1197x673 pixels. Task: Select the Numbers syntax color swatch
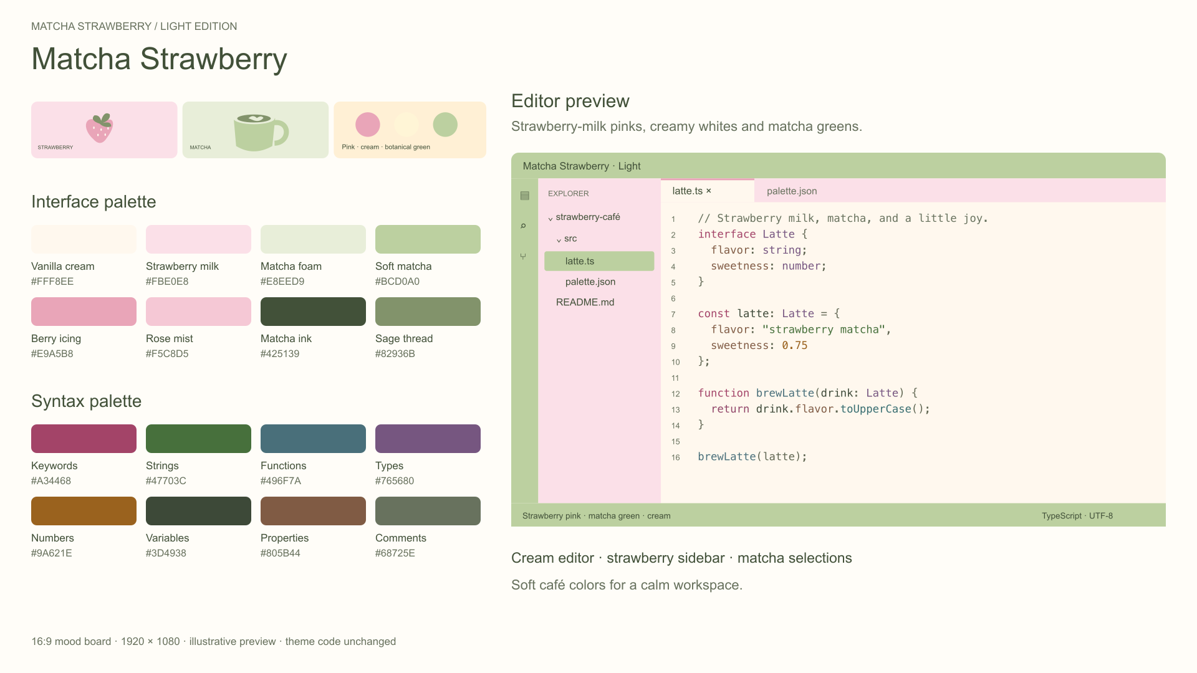[84, 511]
